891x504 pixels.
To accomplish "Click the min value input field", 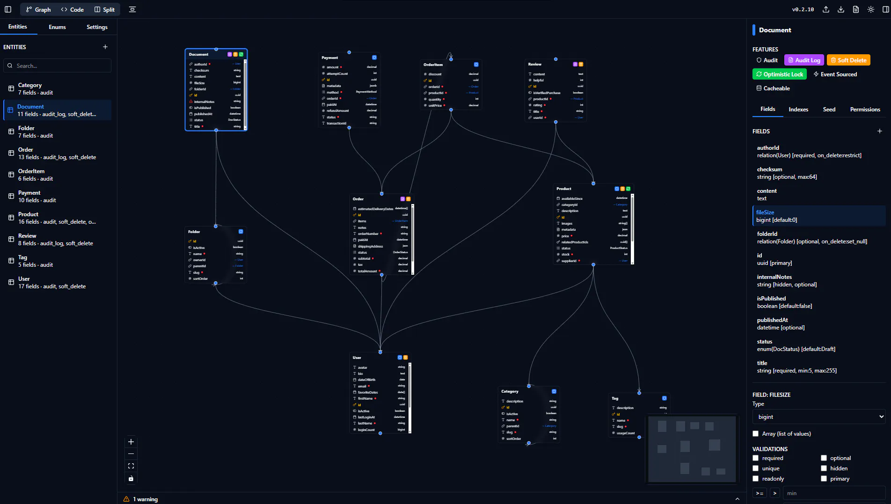I will point(834,493).
